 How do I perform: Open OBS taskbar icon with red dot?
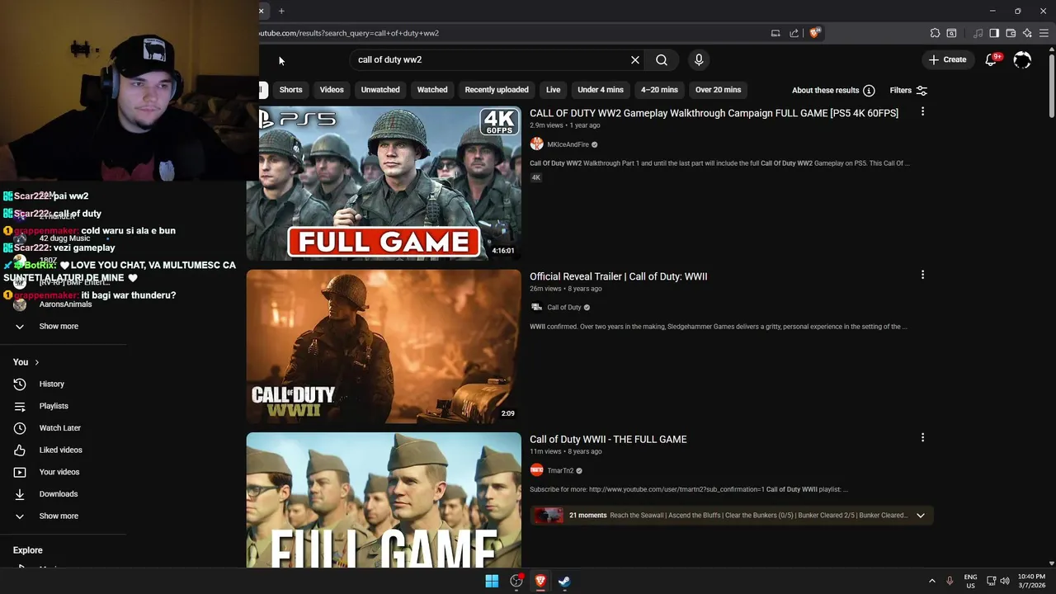click(516, 581)
